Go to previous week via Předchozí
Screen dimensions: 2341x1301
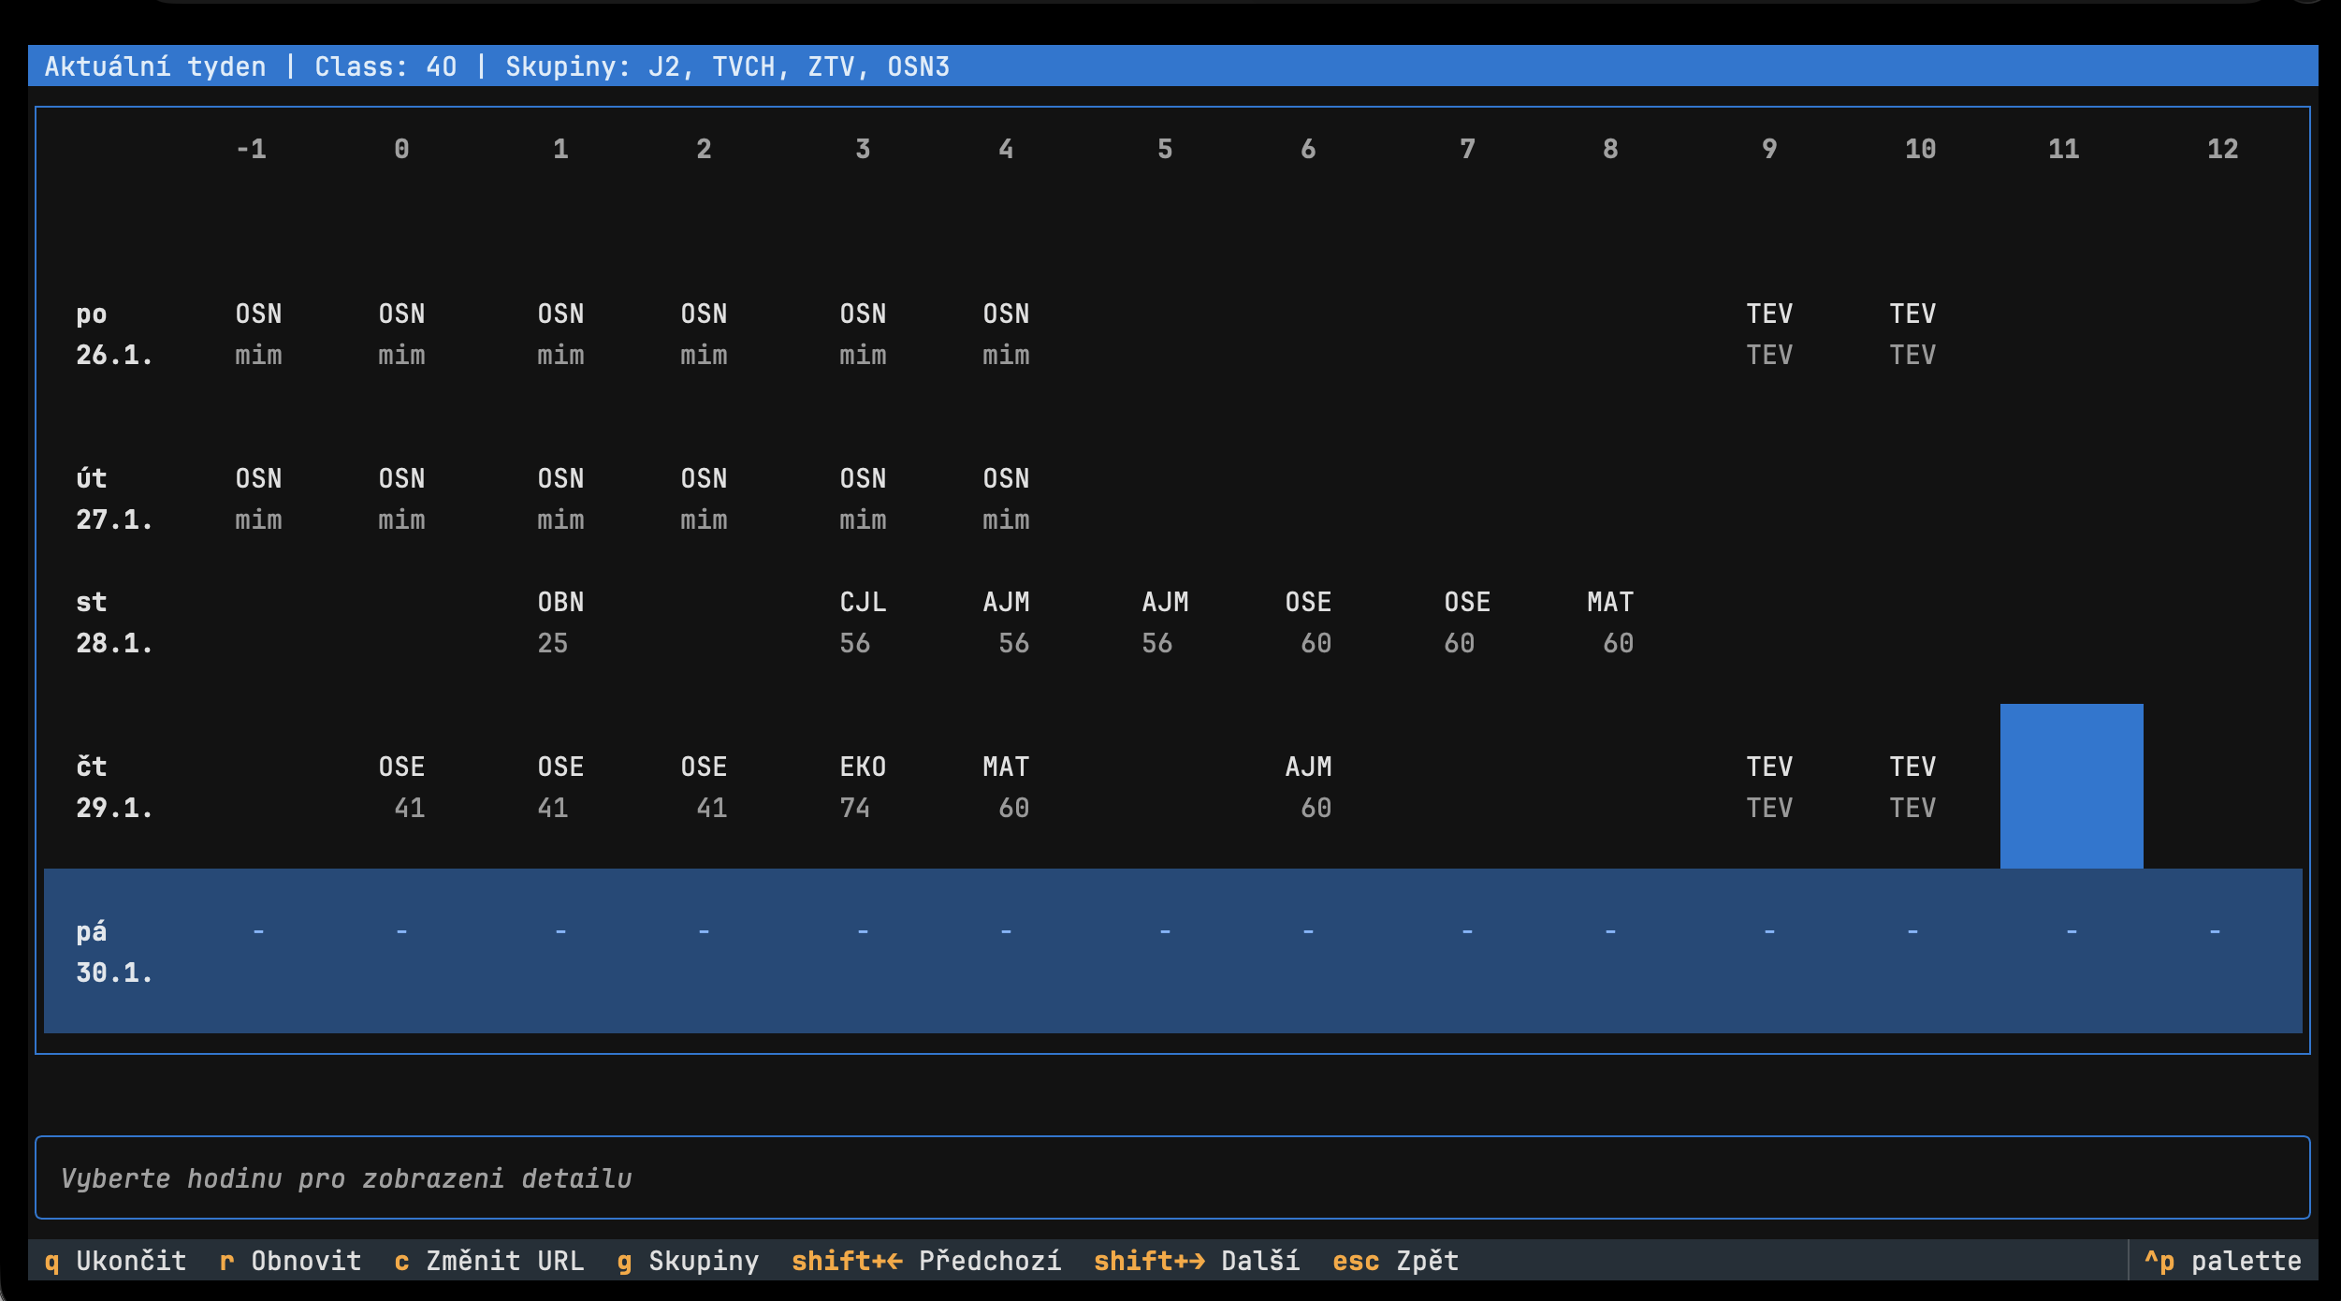(926, 1261)
